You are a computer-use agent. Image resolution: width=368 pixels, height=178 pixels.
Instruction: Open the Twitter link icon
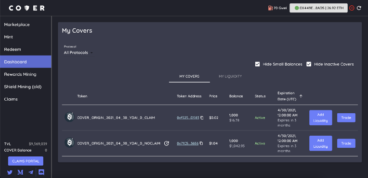click(10, 172)
